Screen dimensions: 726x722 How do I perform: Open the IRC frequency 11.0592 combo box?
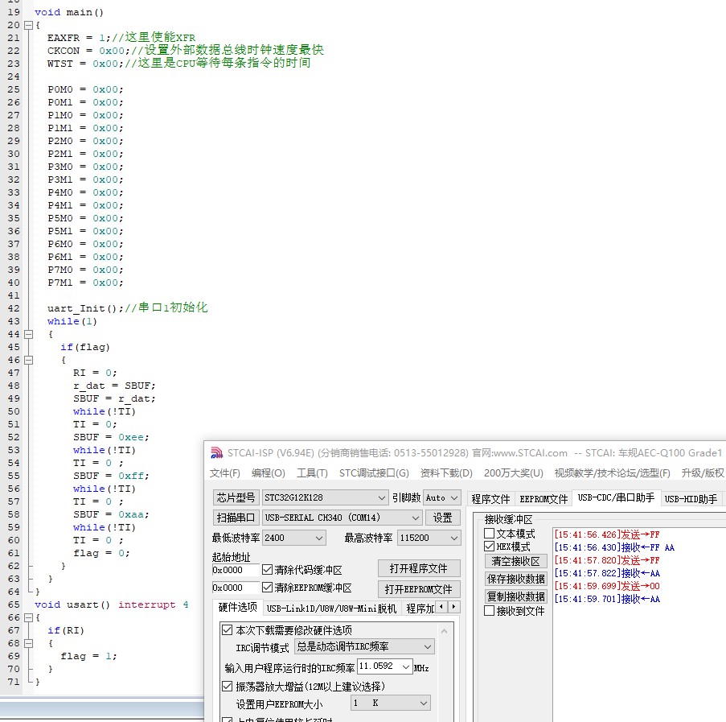tap(385, 666)
